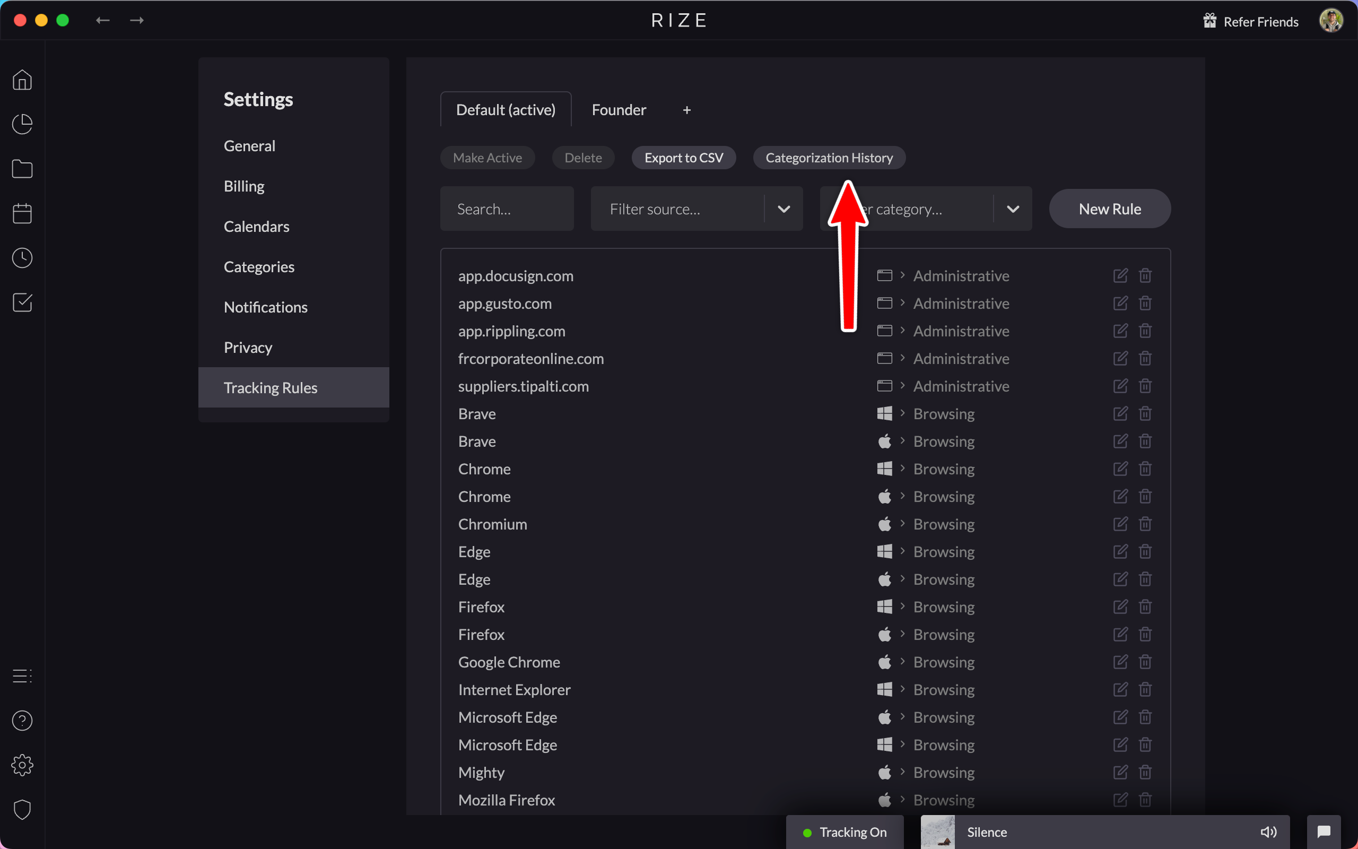
Task: Click the Refer Friends gift icon
Action: [x=1210, y=21]
